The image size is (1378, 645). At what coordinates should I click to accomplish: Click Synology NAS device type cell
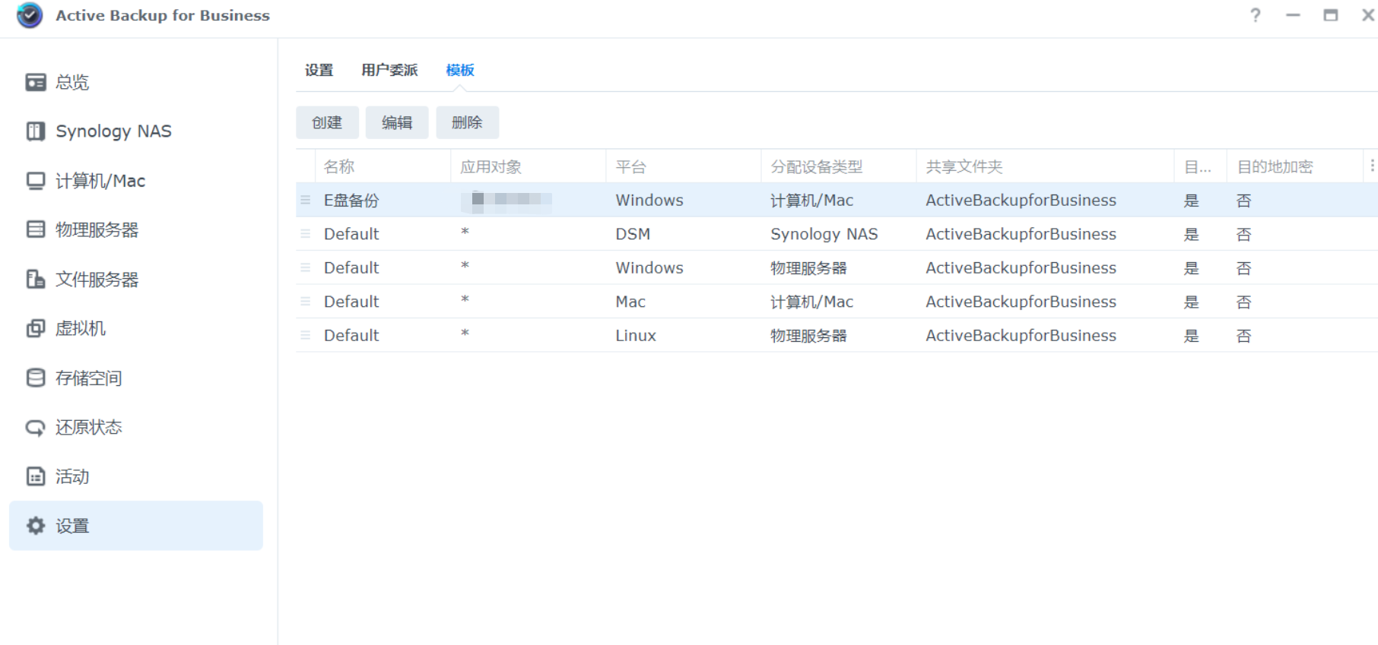[x=824, y=234]
